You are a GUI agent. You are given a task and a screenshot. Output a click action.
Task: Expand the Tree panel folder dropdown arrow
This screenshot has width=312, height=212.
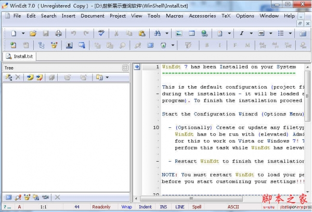click(107, 77)
